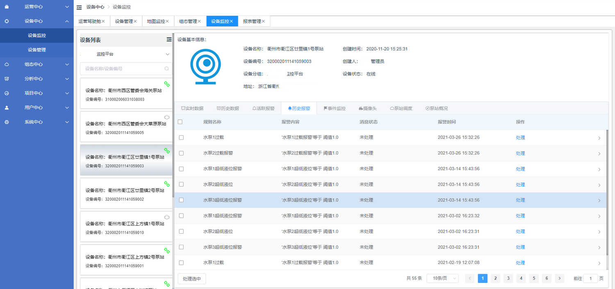Image resolution: width=615 pixels, height=289 pixels.
Task: Click the green link icon on 廿里镇1号泵站 card
Action: 167,150
